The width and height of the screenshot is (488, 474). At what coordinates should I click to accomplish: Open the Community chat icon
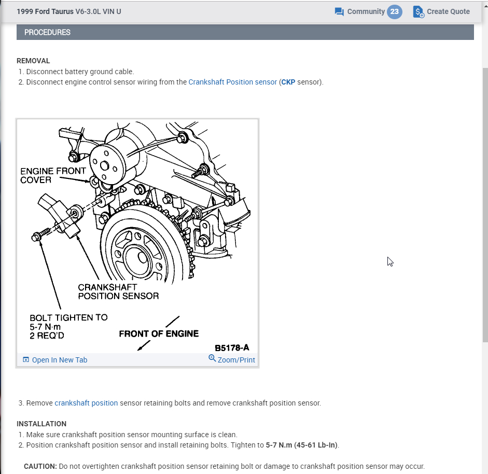coord(339,12)
